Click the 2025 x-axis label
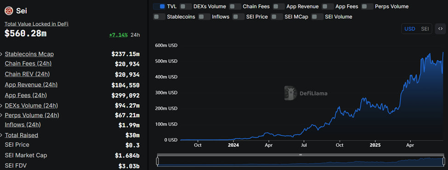Screen dimensions: 448x170 coord(374,145)
